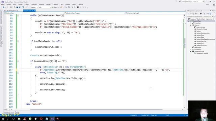Screen dimensions: 216x121
Task: Click the Solution Explorer Sync icon
Action: click(x=208, y=13)
